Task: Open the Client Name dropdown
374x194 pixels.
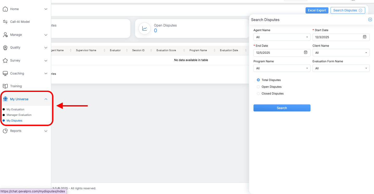Action: (341, 53)
